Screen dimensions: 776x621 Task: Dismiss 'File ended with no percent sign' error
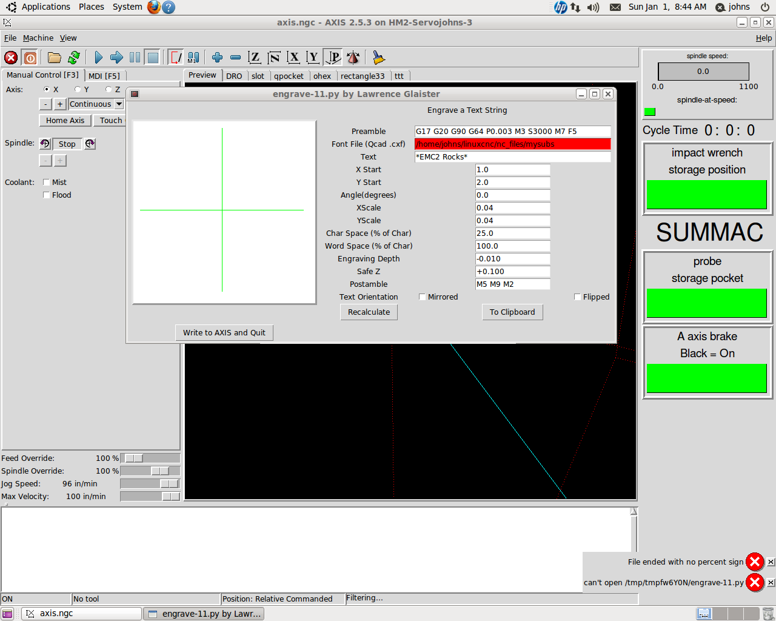[771, 562]
